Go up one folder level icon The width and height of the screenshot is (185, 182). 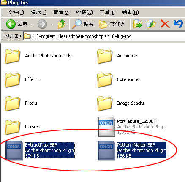(x=62, y=24)
